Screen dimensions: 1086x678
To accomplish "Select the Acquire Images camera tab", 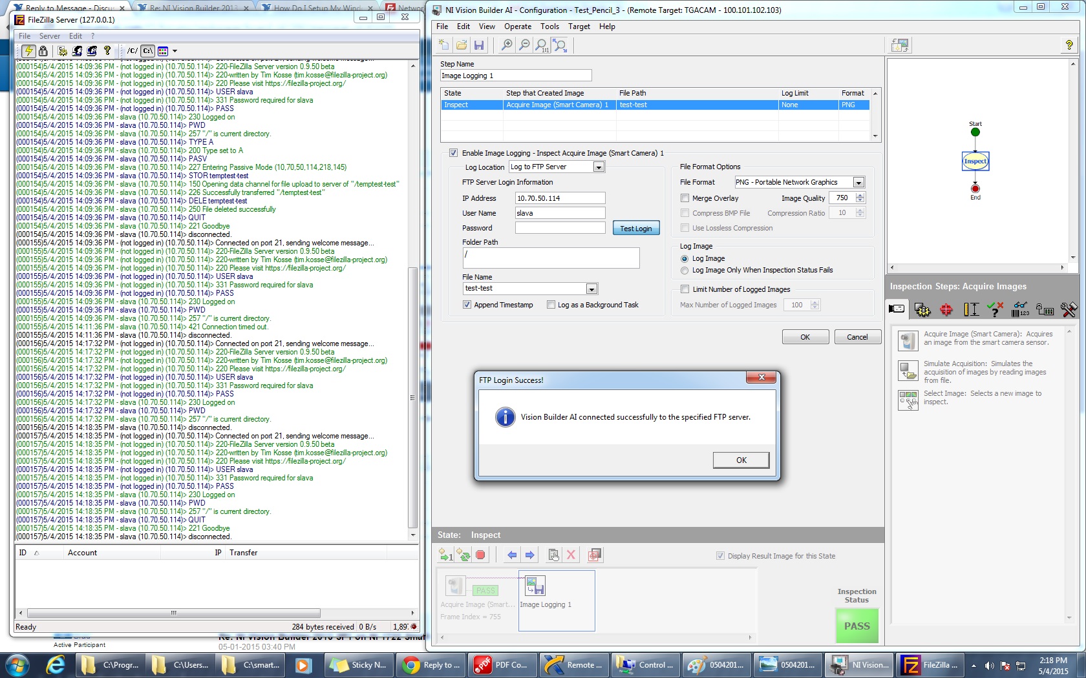I will click(897, 309).
